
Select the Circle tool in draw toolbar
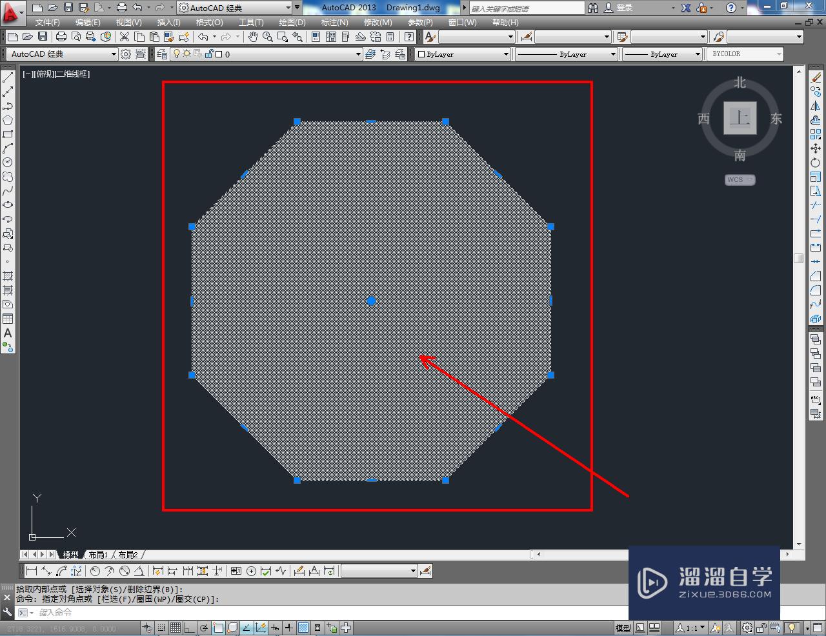(x=8, y=163)
